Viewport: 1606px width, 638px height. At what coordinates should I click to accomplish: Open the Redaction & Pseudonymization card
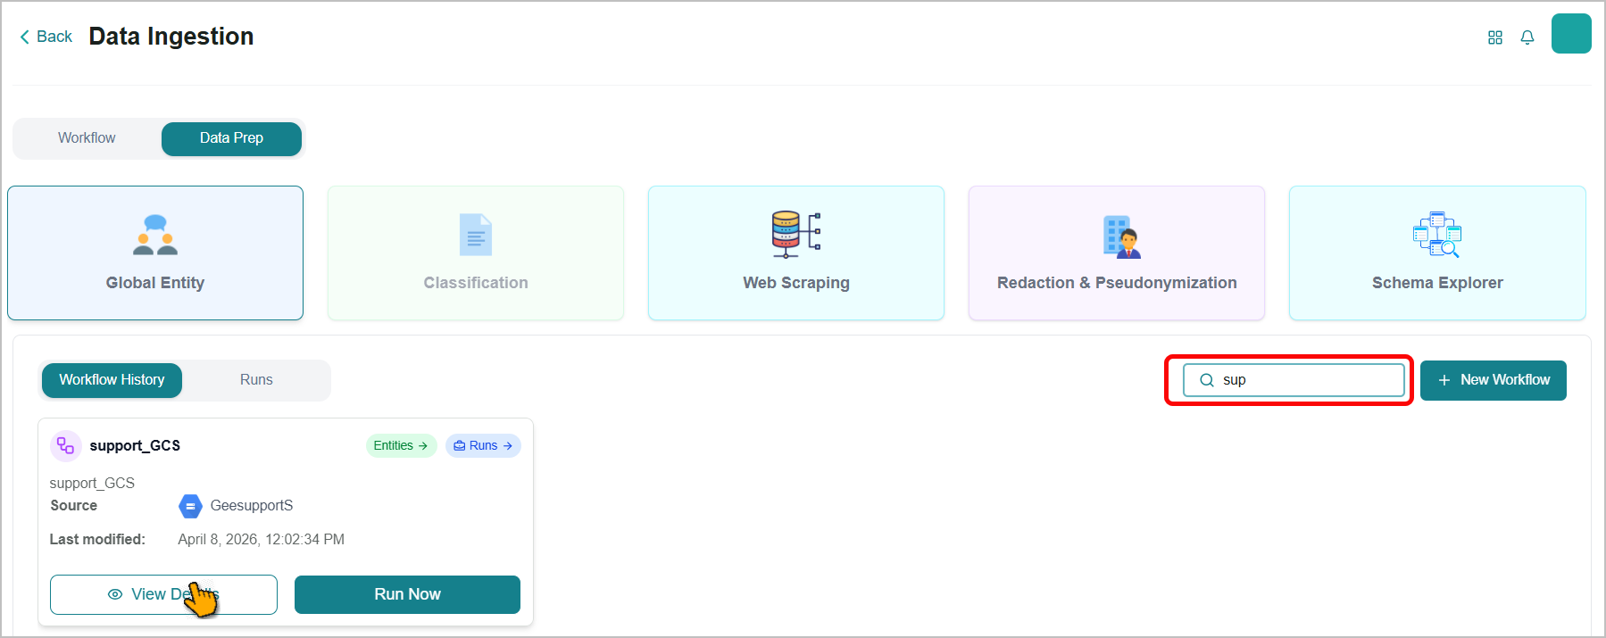click(1117, 253)
